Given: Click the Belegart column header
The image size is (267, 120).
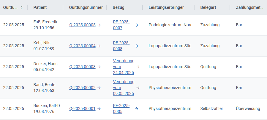Looking at the screenshot, I should (208, 7).
